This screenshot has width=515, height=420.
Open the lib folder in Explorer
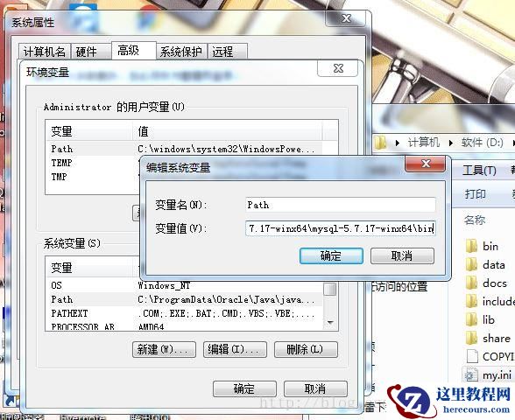(480, 319)
